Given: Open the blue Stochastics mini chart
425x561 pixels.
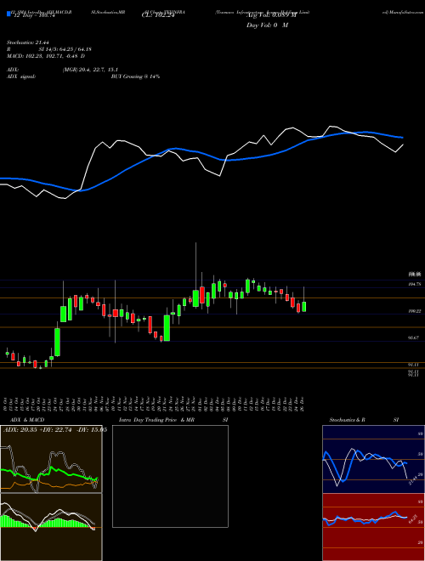Looking at the screenshot, I should pyautogui.click(x=373, y=459).
